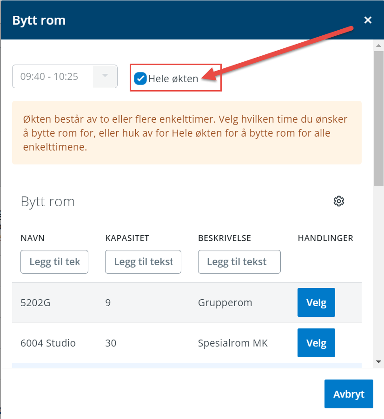Cancel with the Avbryt button
384x419 pixels.
click(349, 394)
